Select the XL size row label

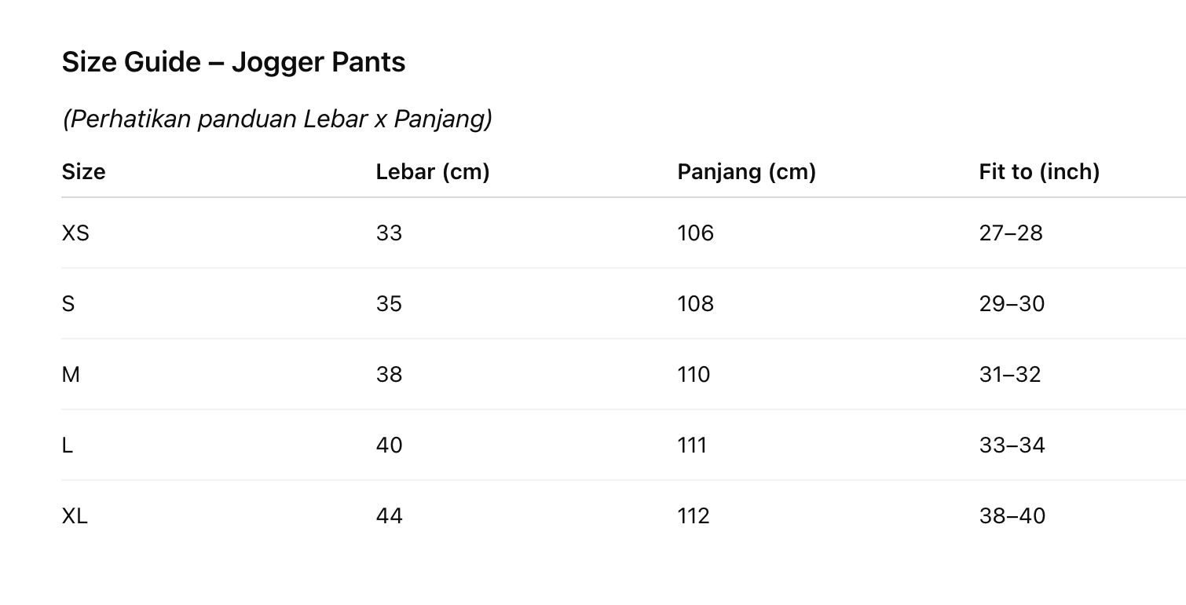pos(75,516)
